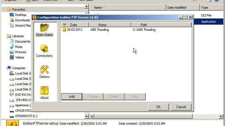Screen dimensions: 225x126
Task: Click the greyed Delete button
Action: pyautogui.click(x=114, y=97)
